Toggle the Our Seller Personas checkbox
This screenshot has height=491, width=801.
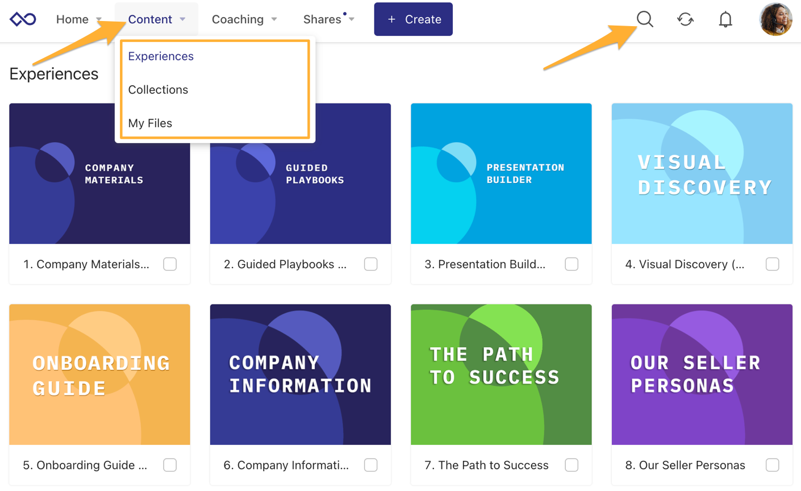(772, 465)
